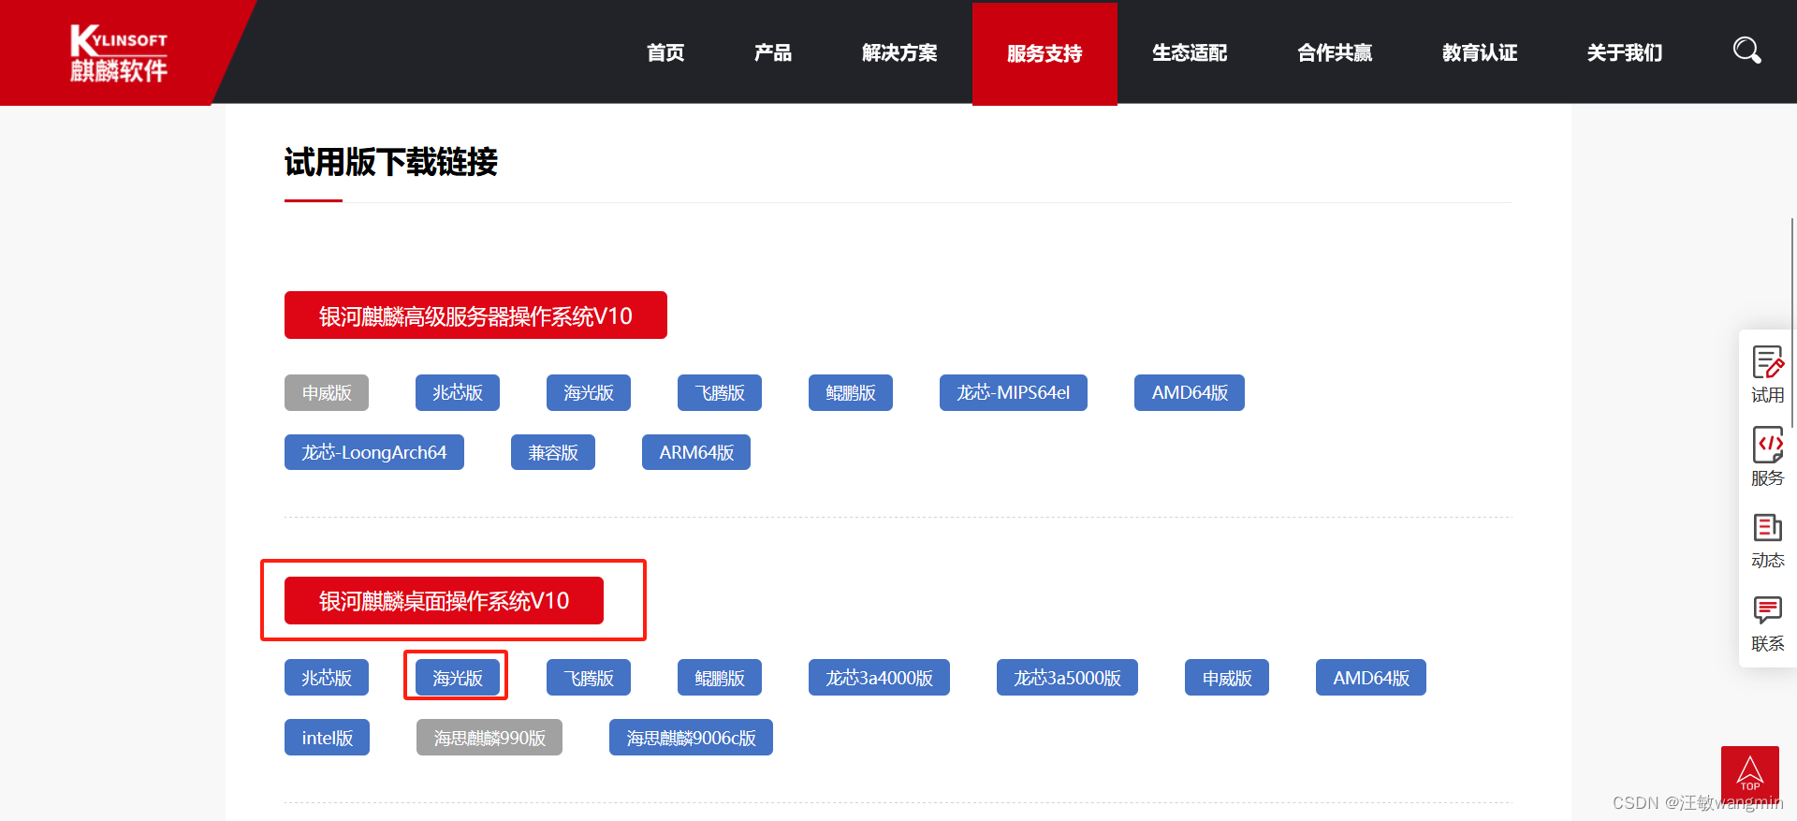The height and width of the screenshot is (821, 1797).
Task: Select the server 飞腾版 button
Action: (x=720, y=393)
